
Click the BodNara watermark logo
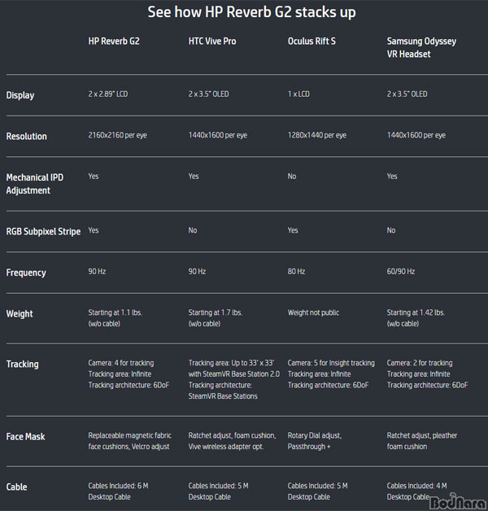point(459,502)
